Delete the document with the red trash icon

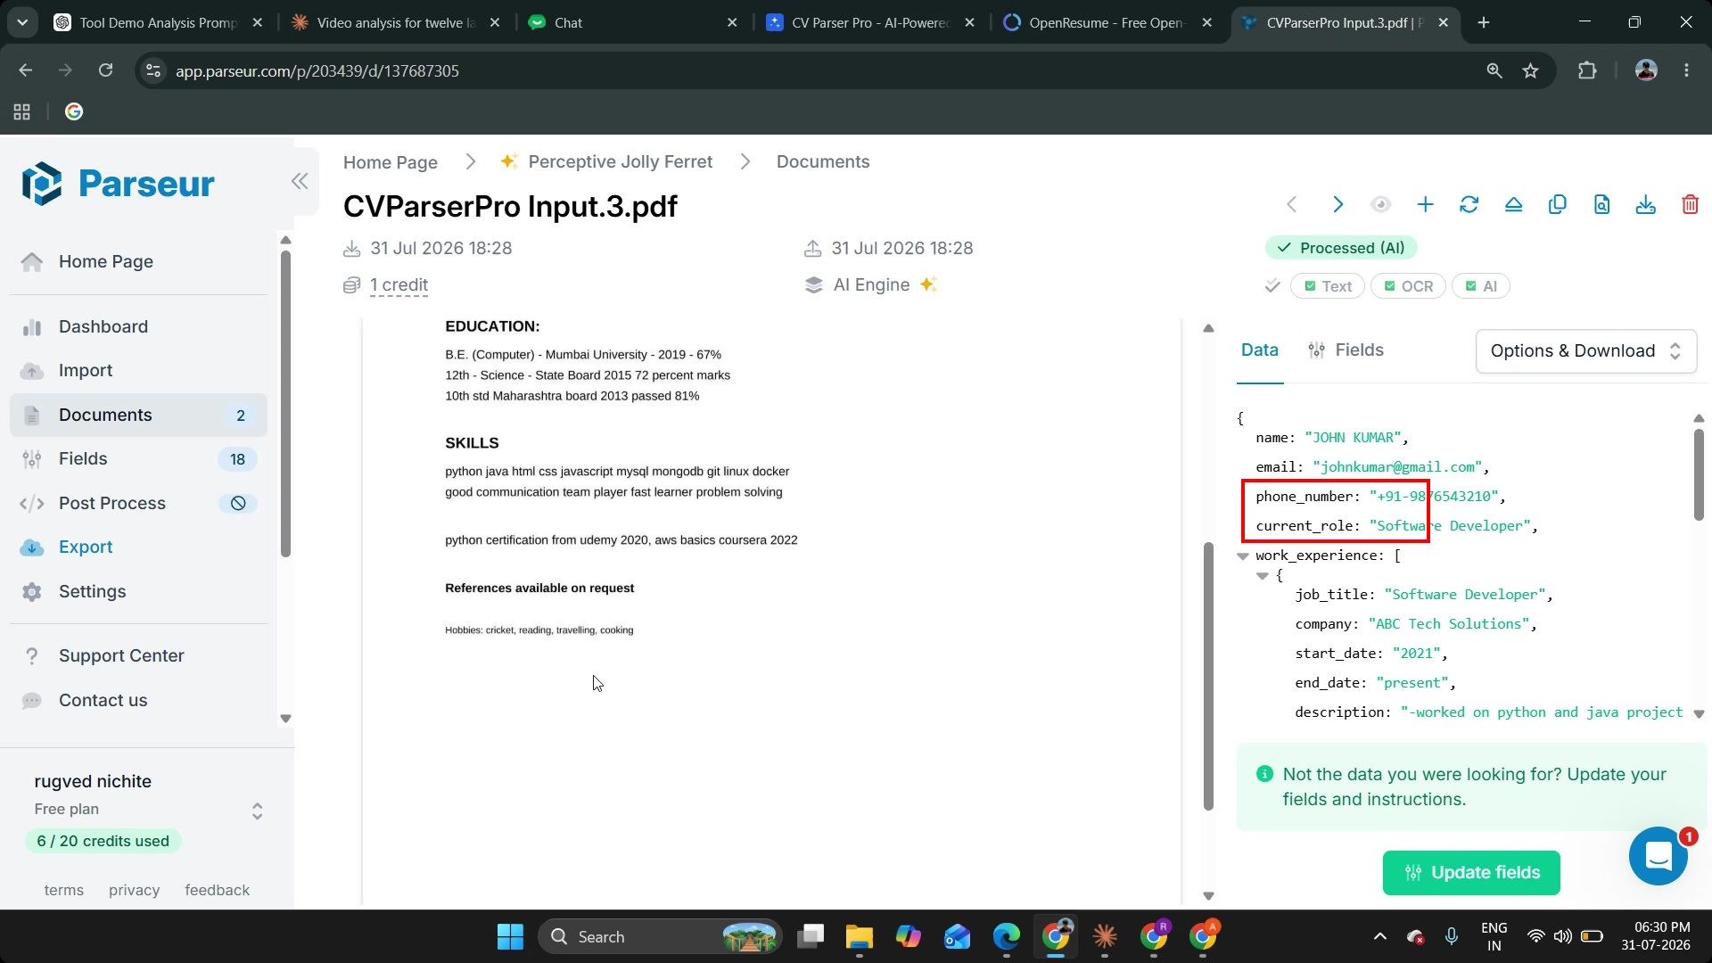pyautogui.click(x=1690, y=205)
